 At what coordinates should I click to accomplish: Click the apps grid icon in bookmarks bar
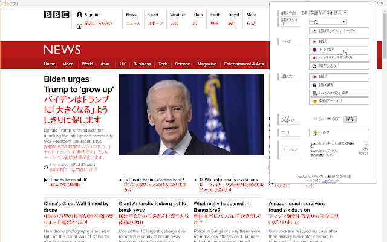[5, 4]
